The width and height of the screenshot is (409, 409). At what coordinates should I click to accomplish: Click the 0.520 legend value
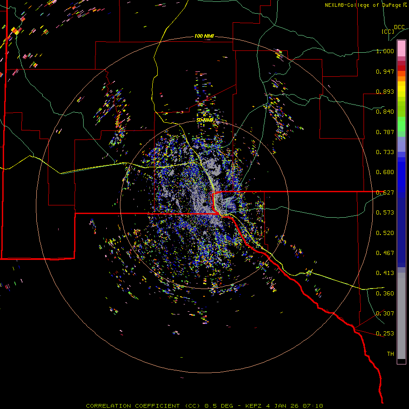(385, 233)
